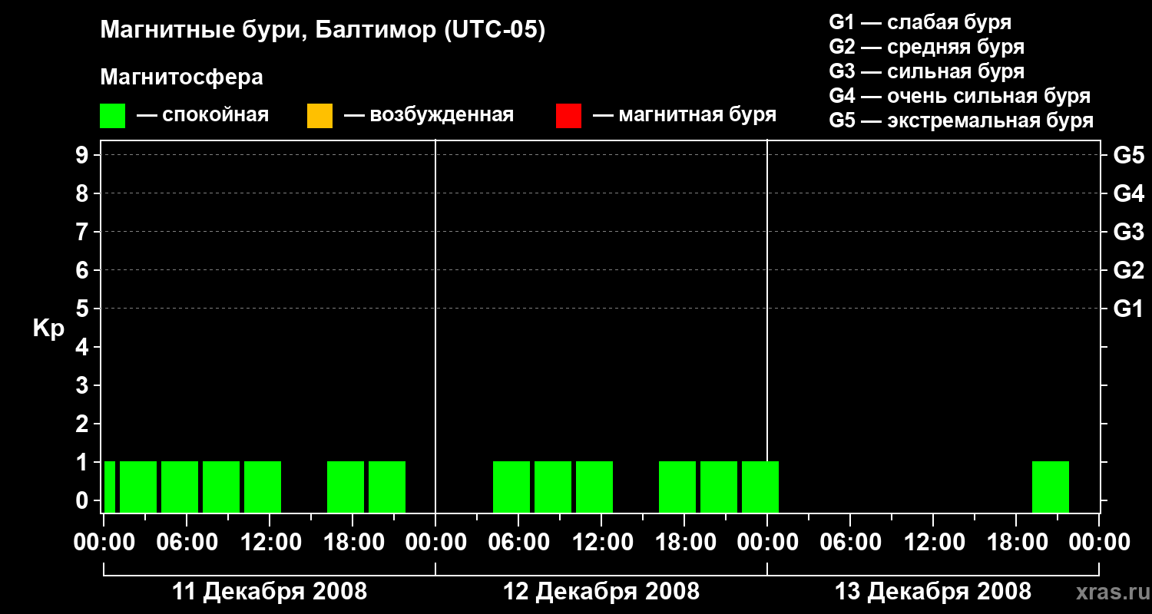Click the 'Kp' axis label

pos(48,328)
